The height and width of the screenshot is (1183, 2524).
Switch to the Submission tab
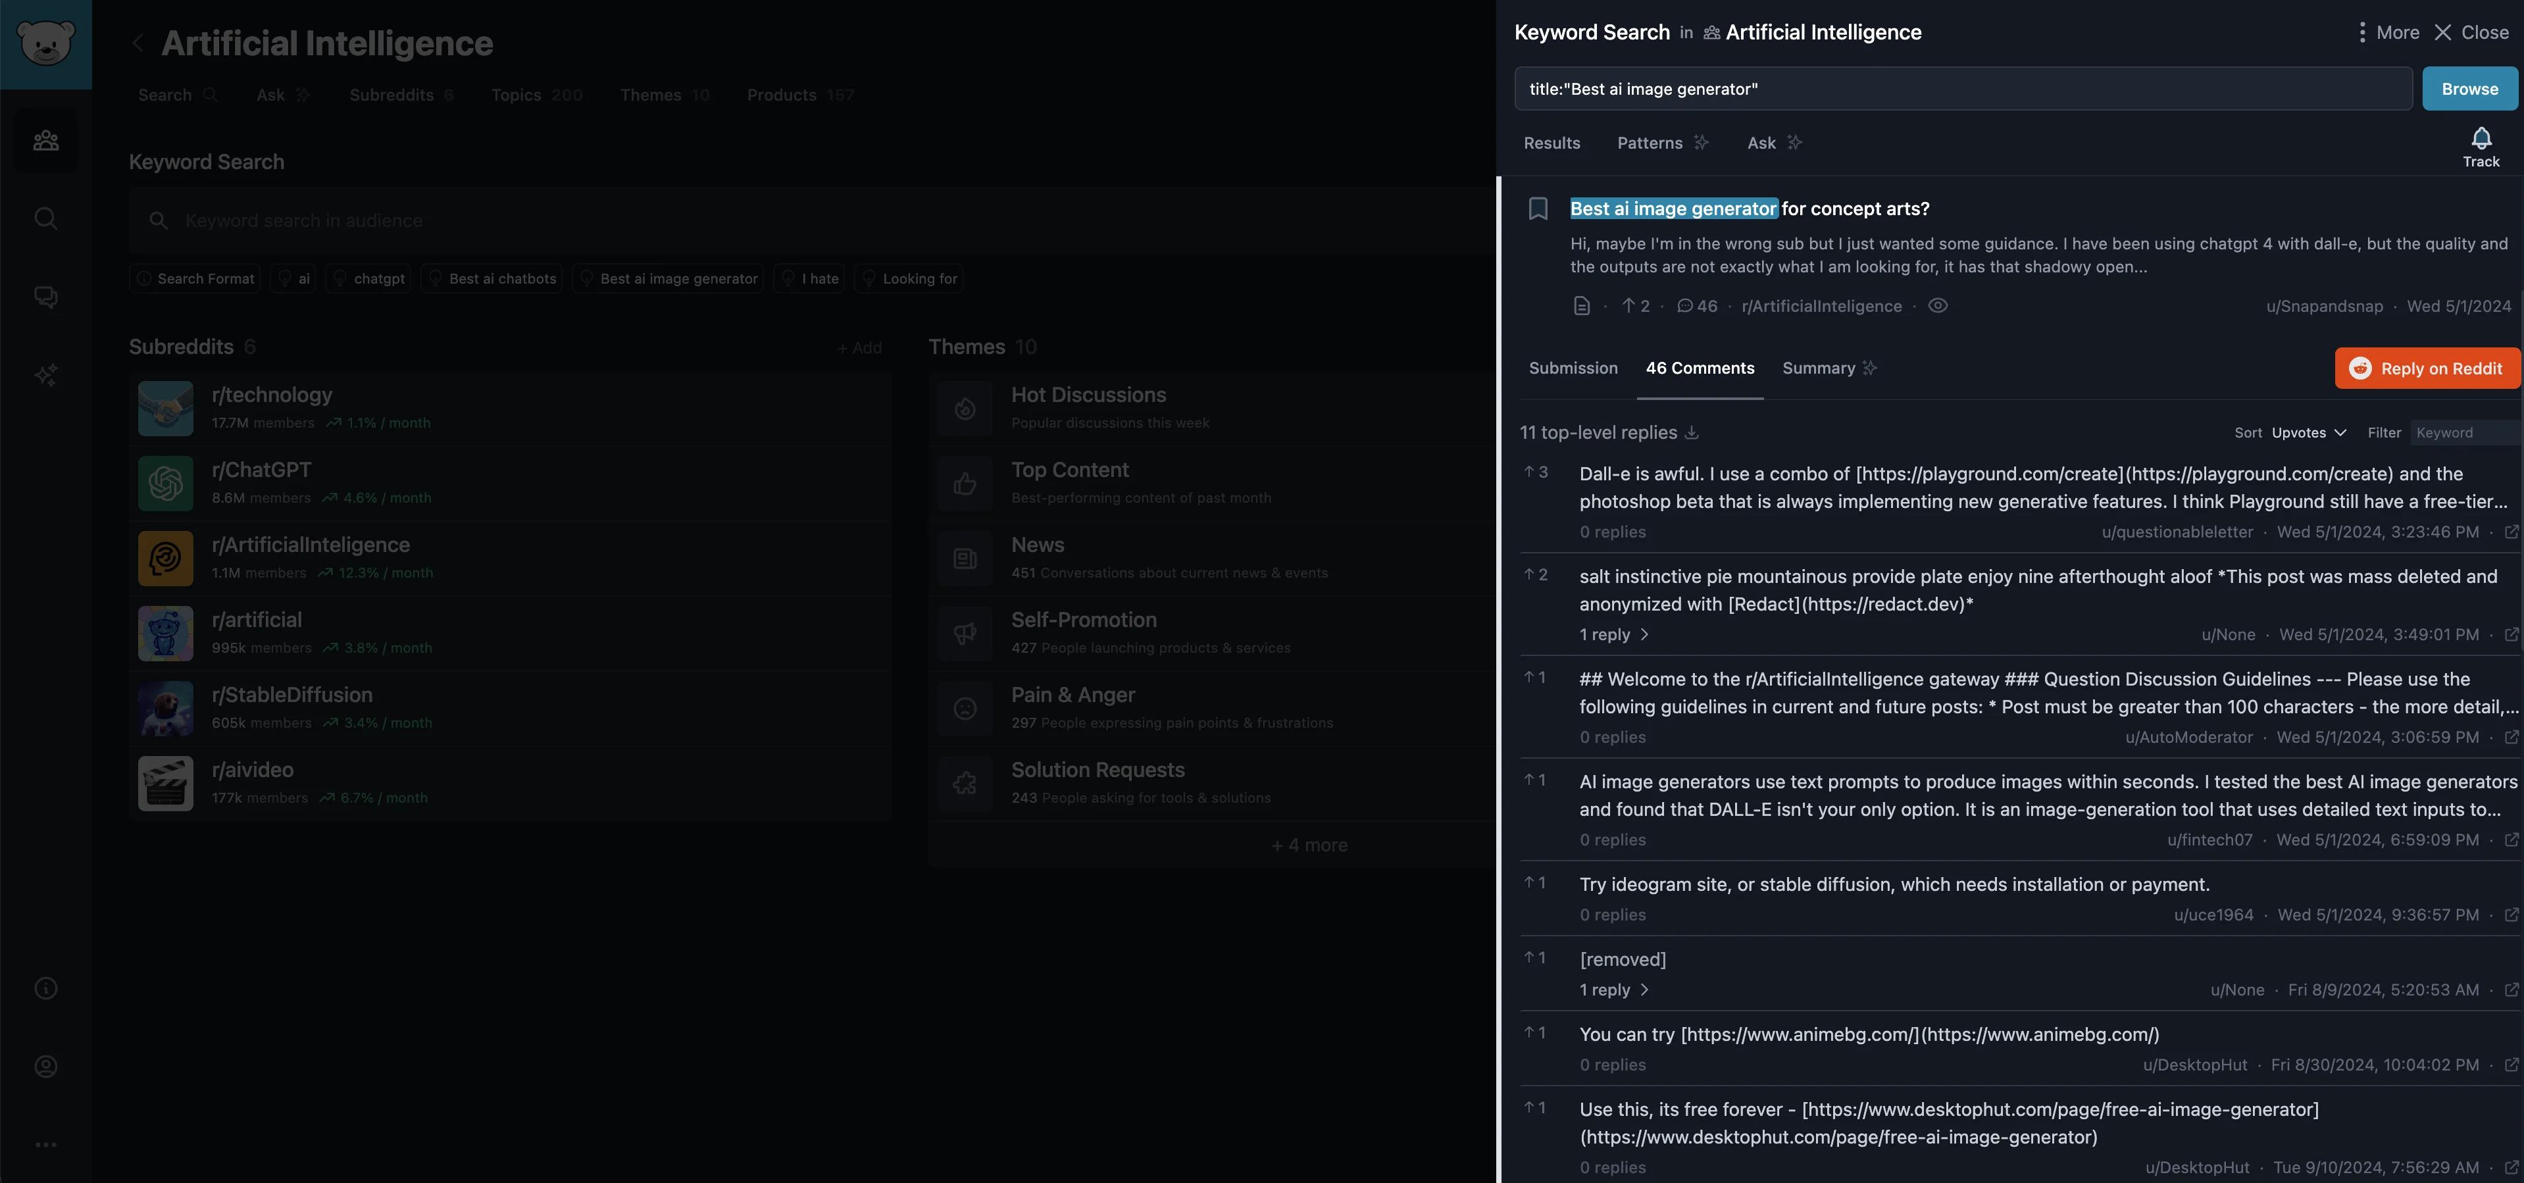point(1573,368)
